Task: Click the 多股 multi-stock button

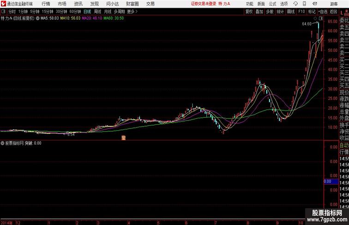Action: [270, 12]
